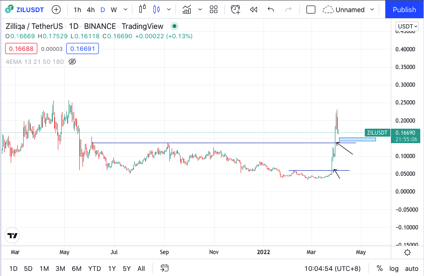
Task: Open the go to date calendar icon
Action: pos(164,268)
